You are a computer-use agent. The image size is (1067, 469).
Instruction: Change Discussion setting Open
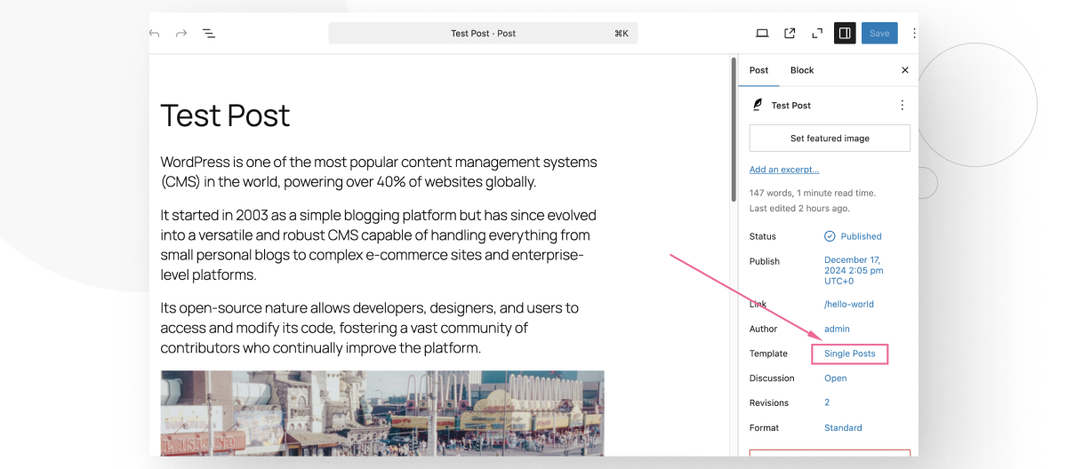tap(836, 378)
